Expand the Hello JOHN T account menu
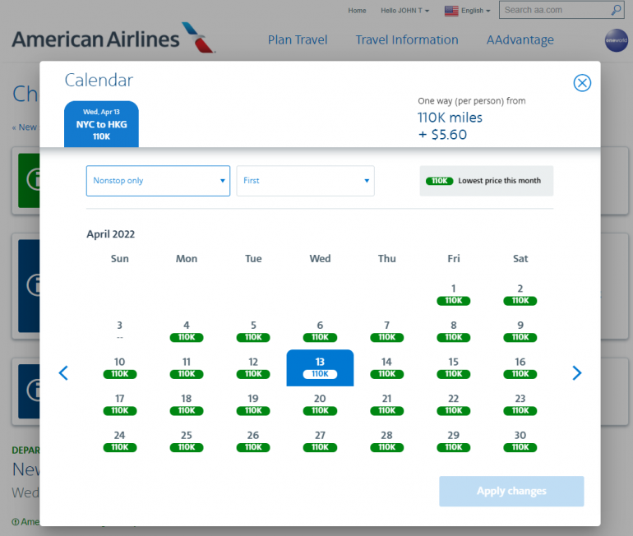Screen dimensions: 633x536 [405, 11]
